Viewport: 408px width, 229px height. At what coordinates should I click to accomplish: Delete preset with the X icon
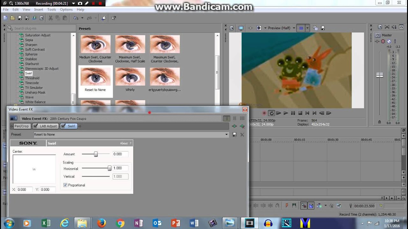point(242,135)
